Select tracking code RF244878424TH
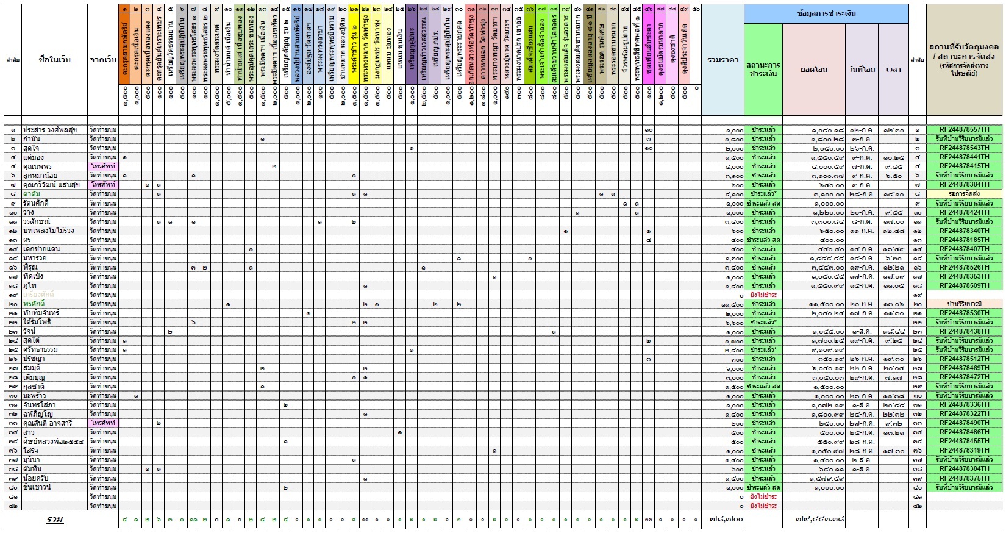 pyautogui.click(x=964, y=212)
